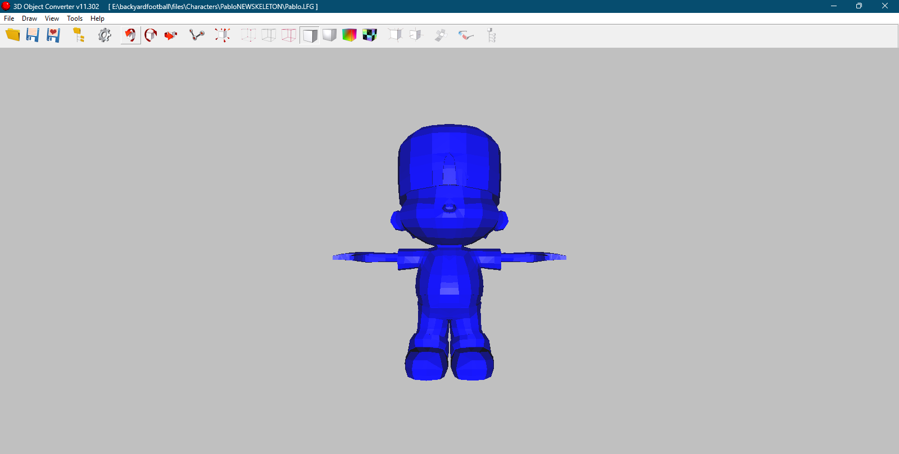
Task: Open the Draw menu
Action: [29, 19]
